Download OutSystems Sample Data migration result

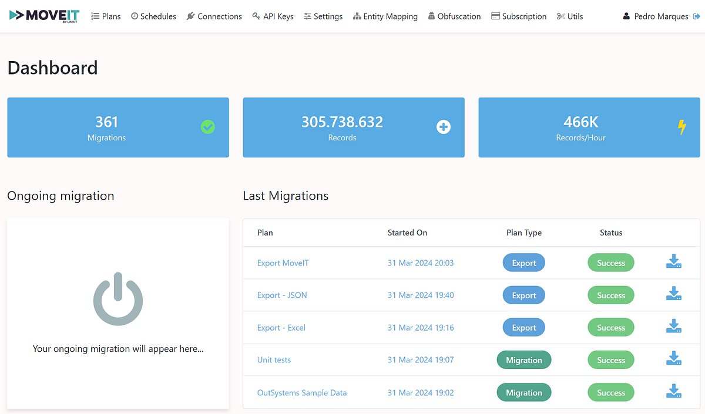674,391
